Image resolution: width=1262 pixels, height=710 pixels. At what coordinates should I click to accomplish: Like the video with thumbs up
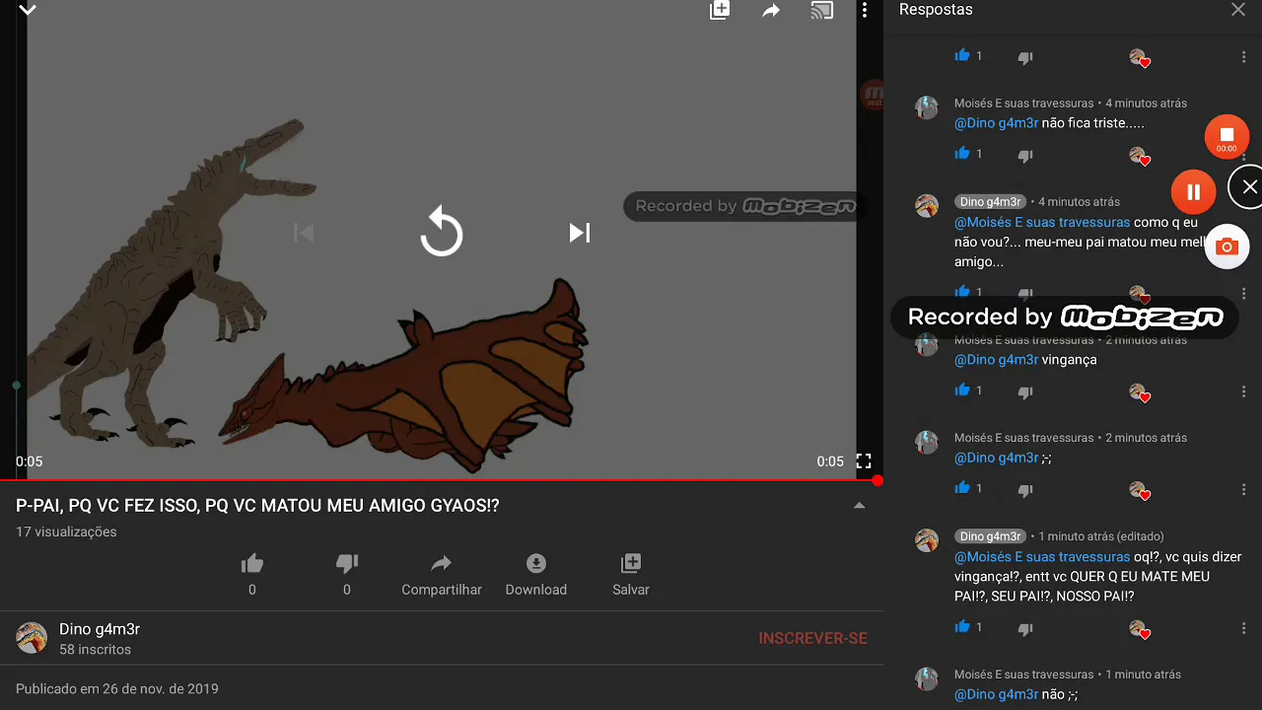click(x=252, y=564)
